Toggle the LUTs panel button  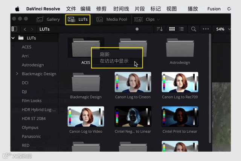pyautogui.click(x=78, y=20)
